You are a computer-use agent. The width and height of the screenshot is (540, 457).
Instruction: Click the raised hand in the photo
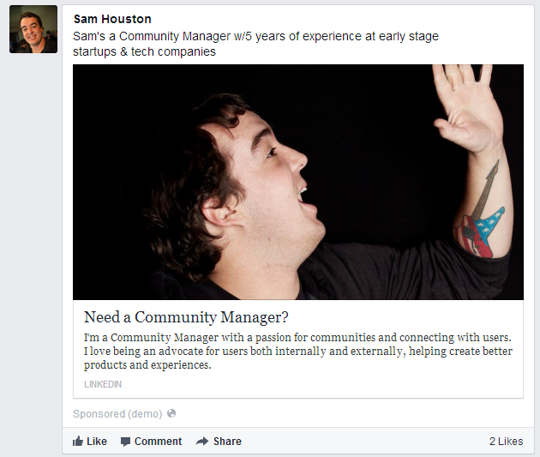click(466, 107)
